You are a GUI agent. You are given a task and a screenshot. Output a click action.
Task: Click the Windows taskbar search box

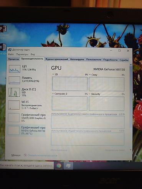click(26, 166)
